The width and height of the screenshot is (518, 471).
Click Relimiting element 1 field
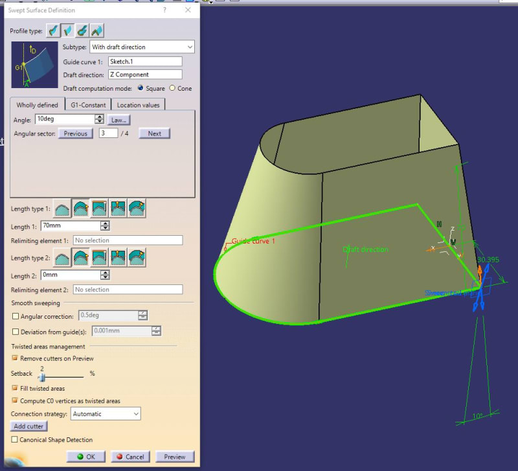point(128,240)
